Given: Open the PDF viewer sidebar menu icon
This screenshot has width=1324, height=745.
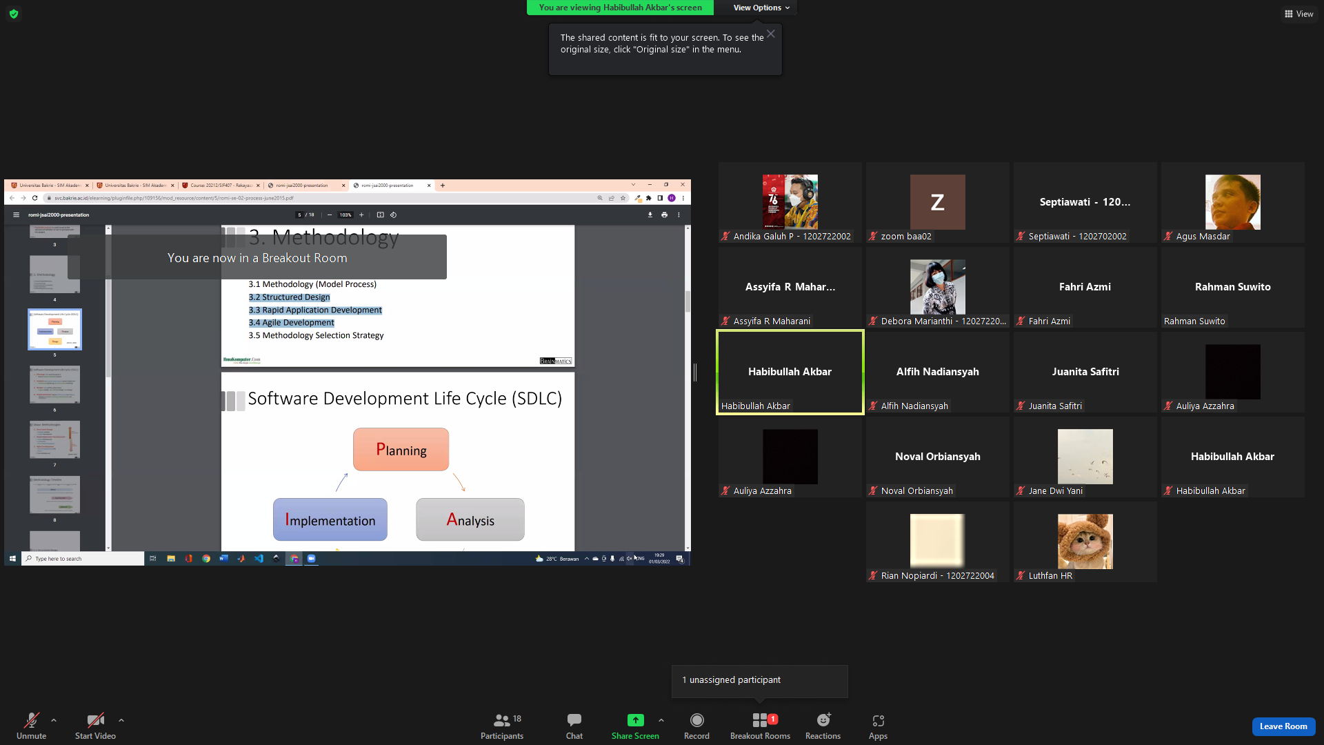Looking at the screenshot, I should [16, 215].
